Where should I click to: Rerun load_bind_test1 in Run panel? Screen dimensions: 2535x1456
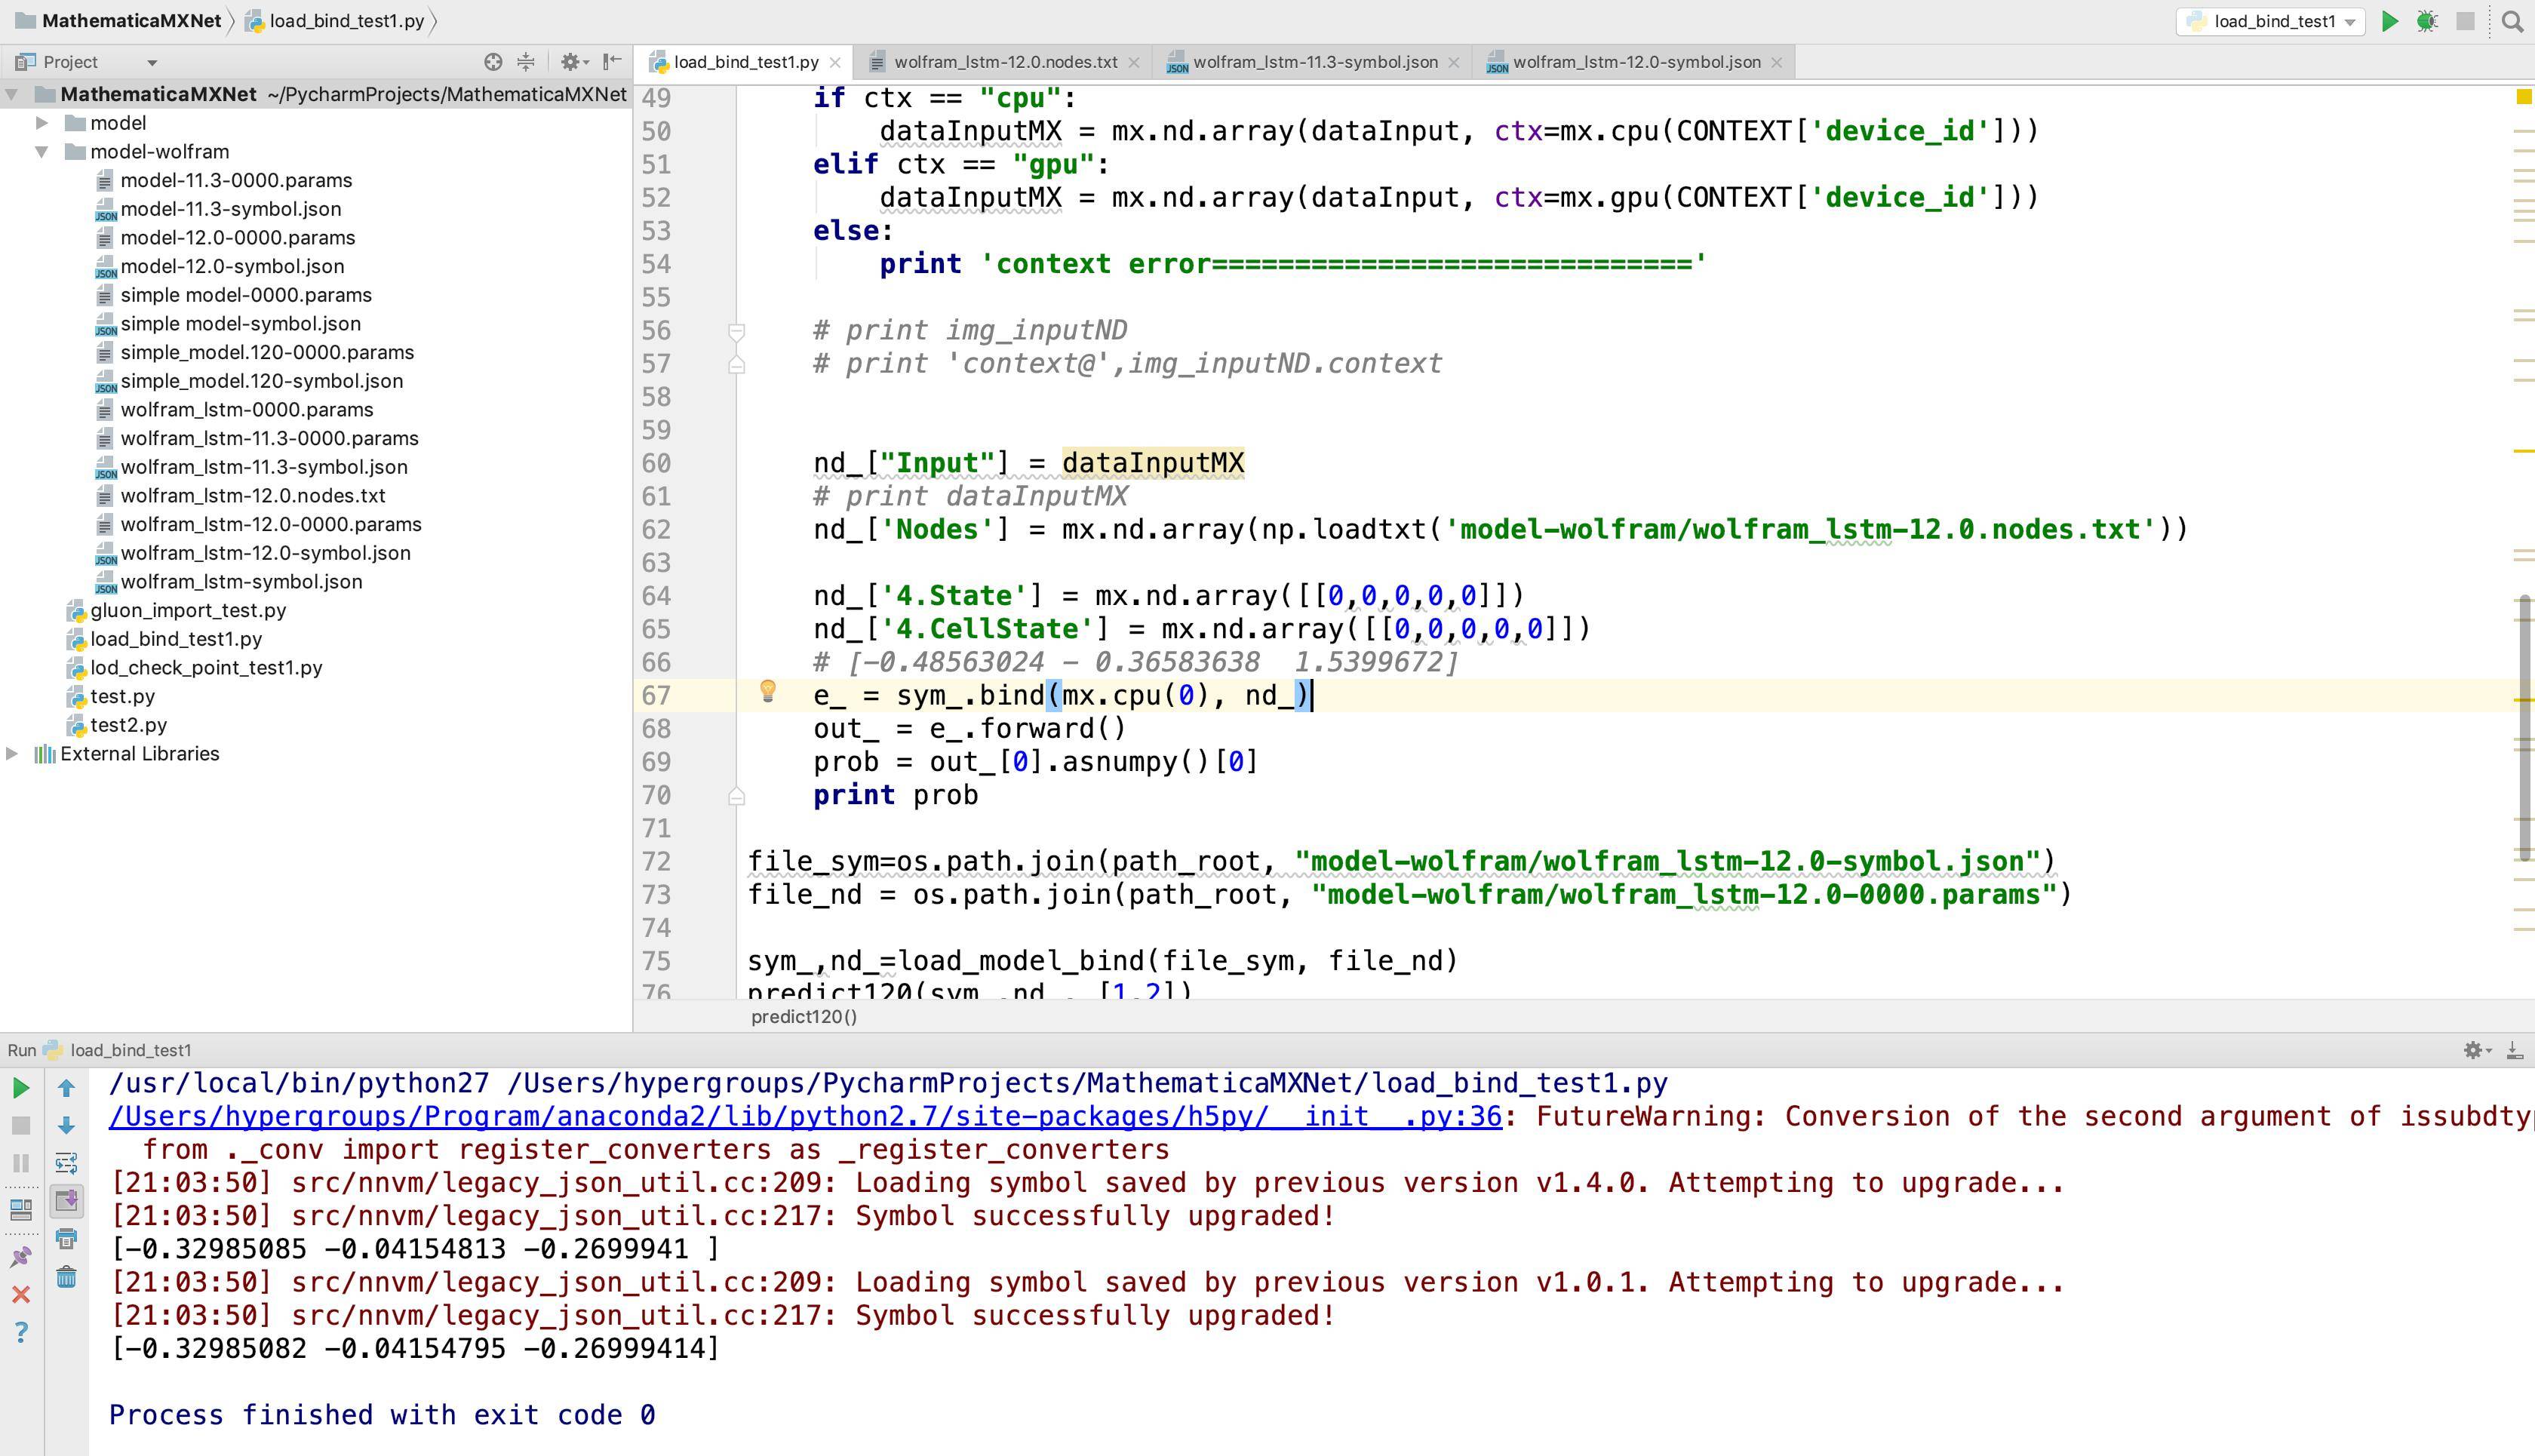tap(20, 1088)
